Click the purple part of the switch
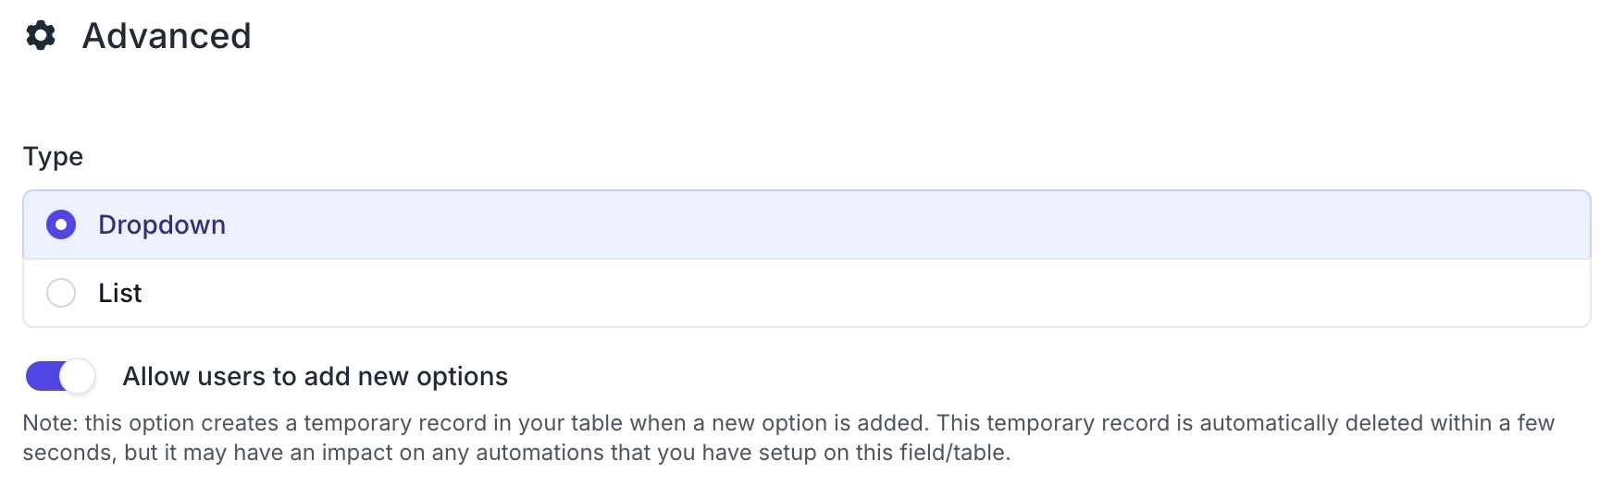 pyautogui.click(x=43, y=376)
